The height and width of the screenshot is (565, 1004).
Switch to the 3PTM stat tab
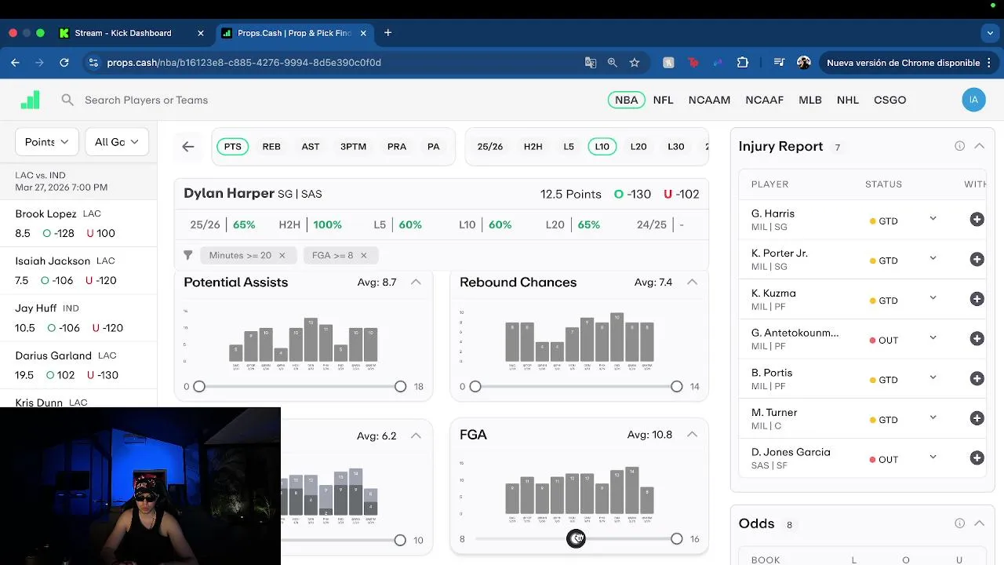coord(353,147)
